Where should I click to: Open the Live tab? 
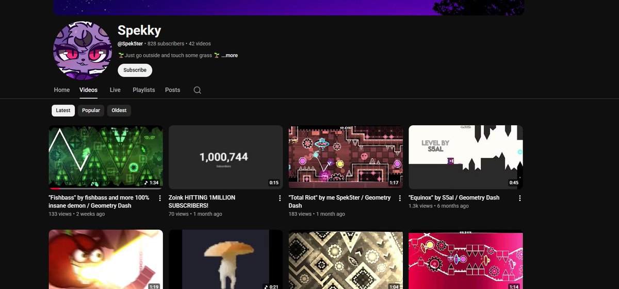click(115, 90)
